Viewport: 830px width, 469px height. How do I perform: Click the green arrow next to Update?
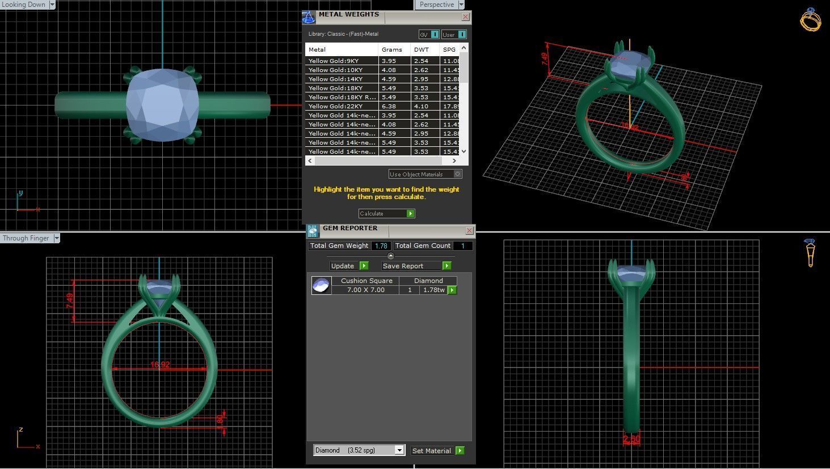point(364,266)
